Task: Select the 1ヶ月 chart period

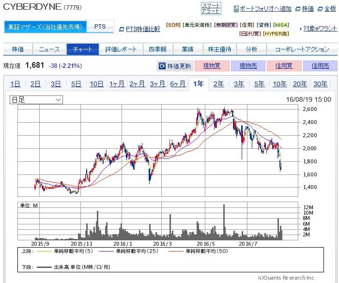Action: click(117, 84)
